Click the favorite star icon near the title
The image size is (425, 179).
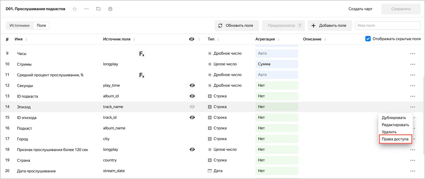74,9
